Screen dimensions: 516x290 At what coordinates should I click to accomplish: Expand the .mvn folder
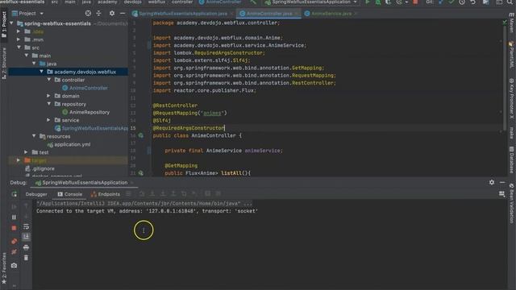click(19, 39)
